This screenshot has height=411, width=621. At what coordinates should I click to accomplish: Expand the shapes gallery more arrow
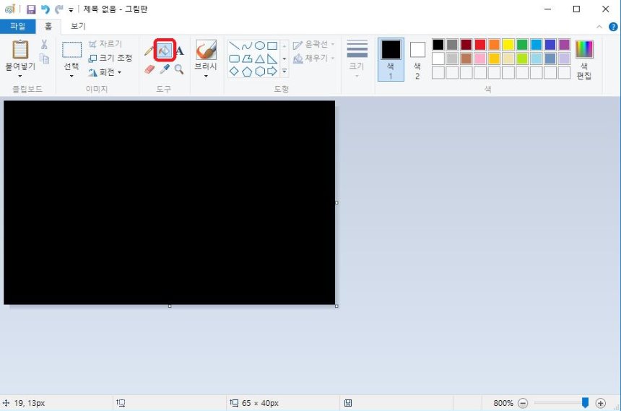[285, 72]
